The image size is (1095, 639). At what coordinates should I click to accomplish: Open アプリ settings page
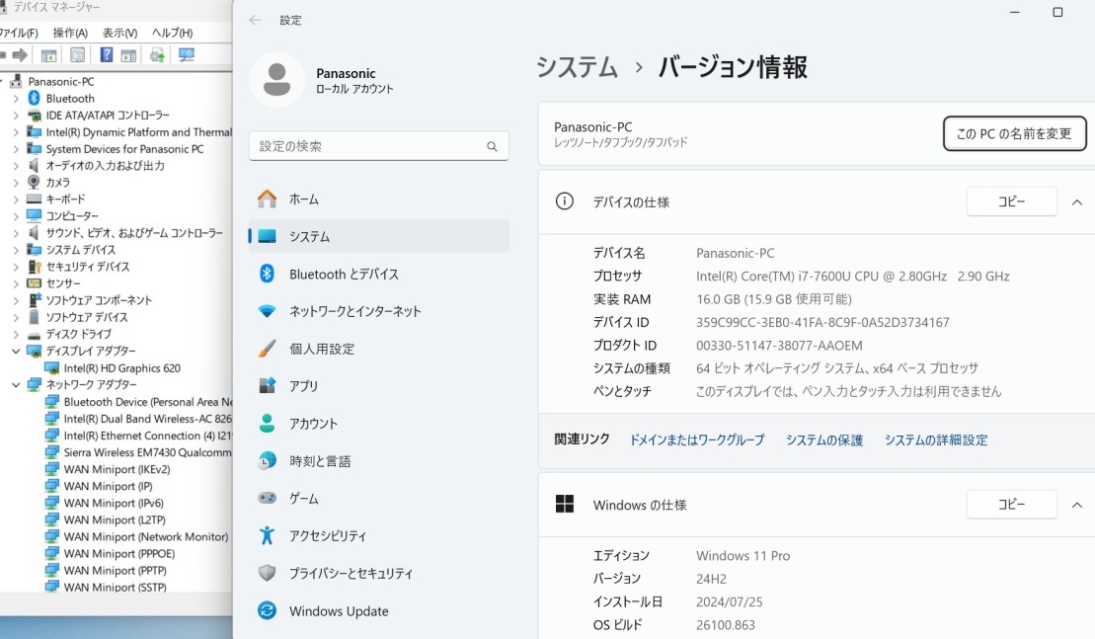coord(378,386)
